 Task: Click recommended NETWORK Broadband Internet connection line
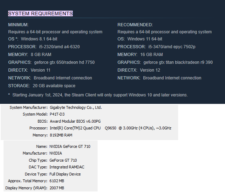pyautogui.click(x=159, y=78)
